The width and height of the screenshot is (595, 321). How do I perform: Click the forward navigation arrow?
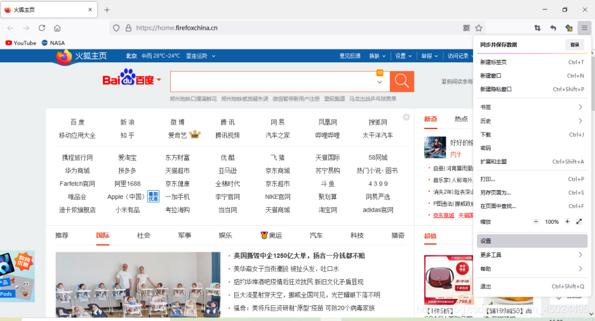click(26, 28)
